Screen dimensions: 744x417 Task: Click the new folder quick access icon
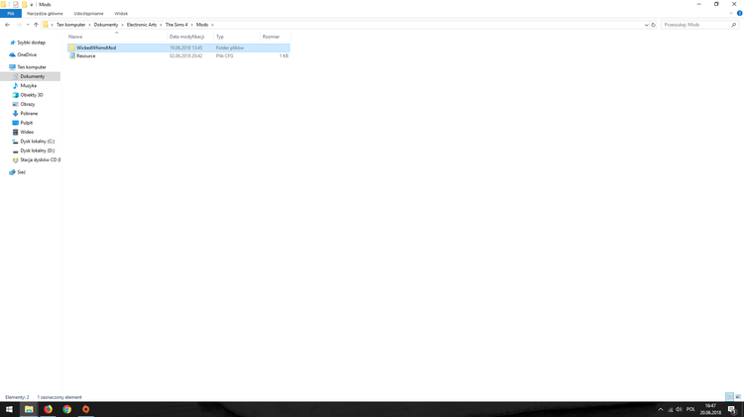click(24, 4)
